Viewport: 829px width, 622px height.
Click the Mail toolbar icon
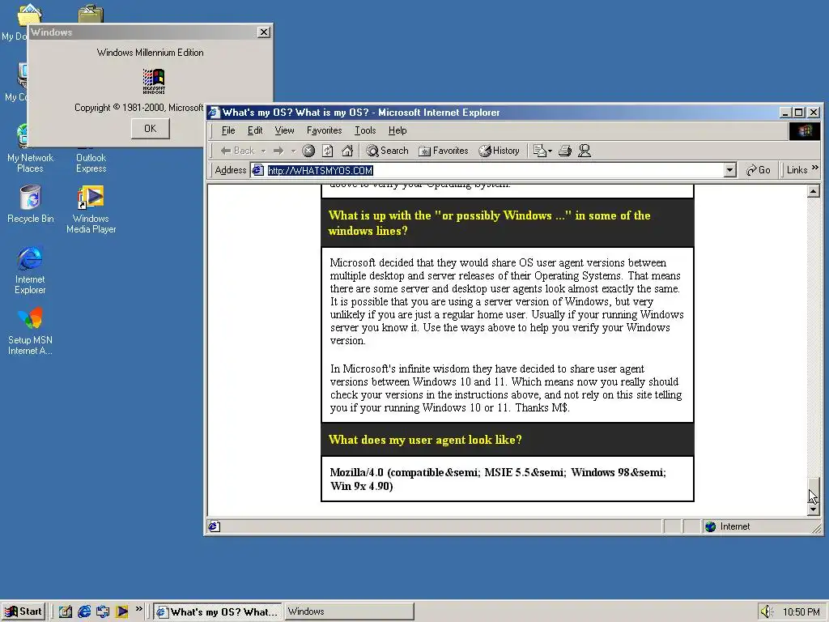(x=539, y=151)
